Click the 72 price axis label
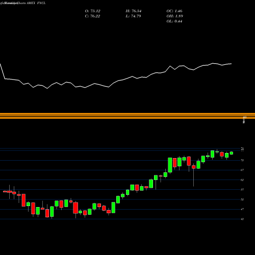Viewport: 255px width, 255px height. coord(242,160)
